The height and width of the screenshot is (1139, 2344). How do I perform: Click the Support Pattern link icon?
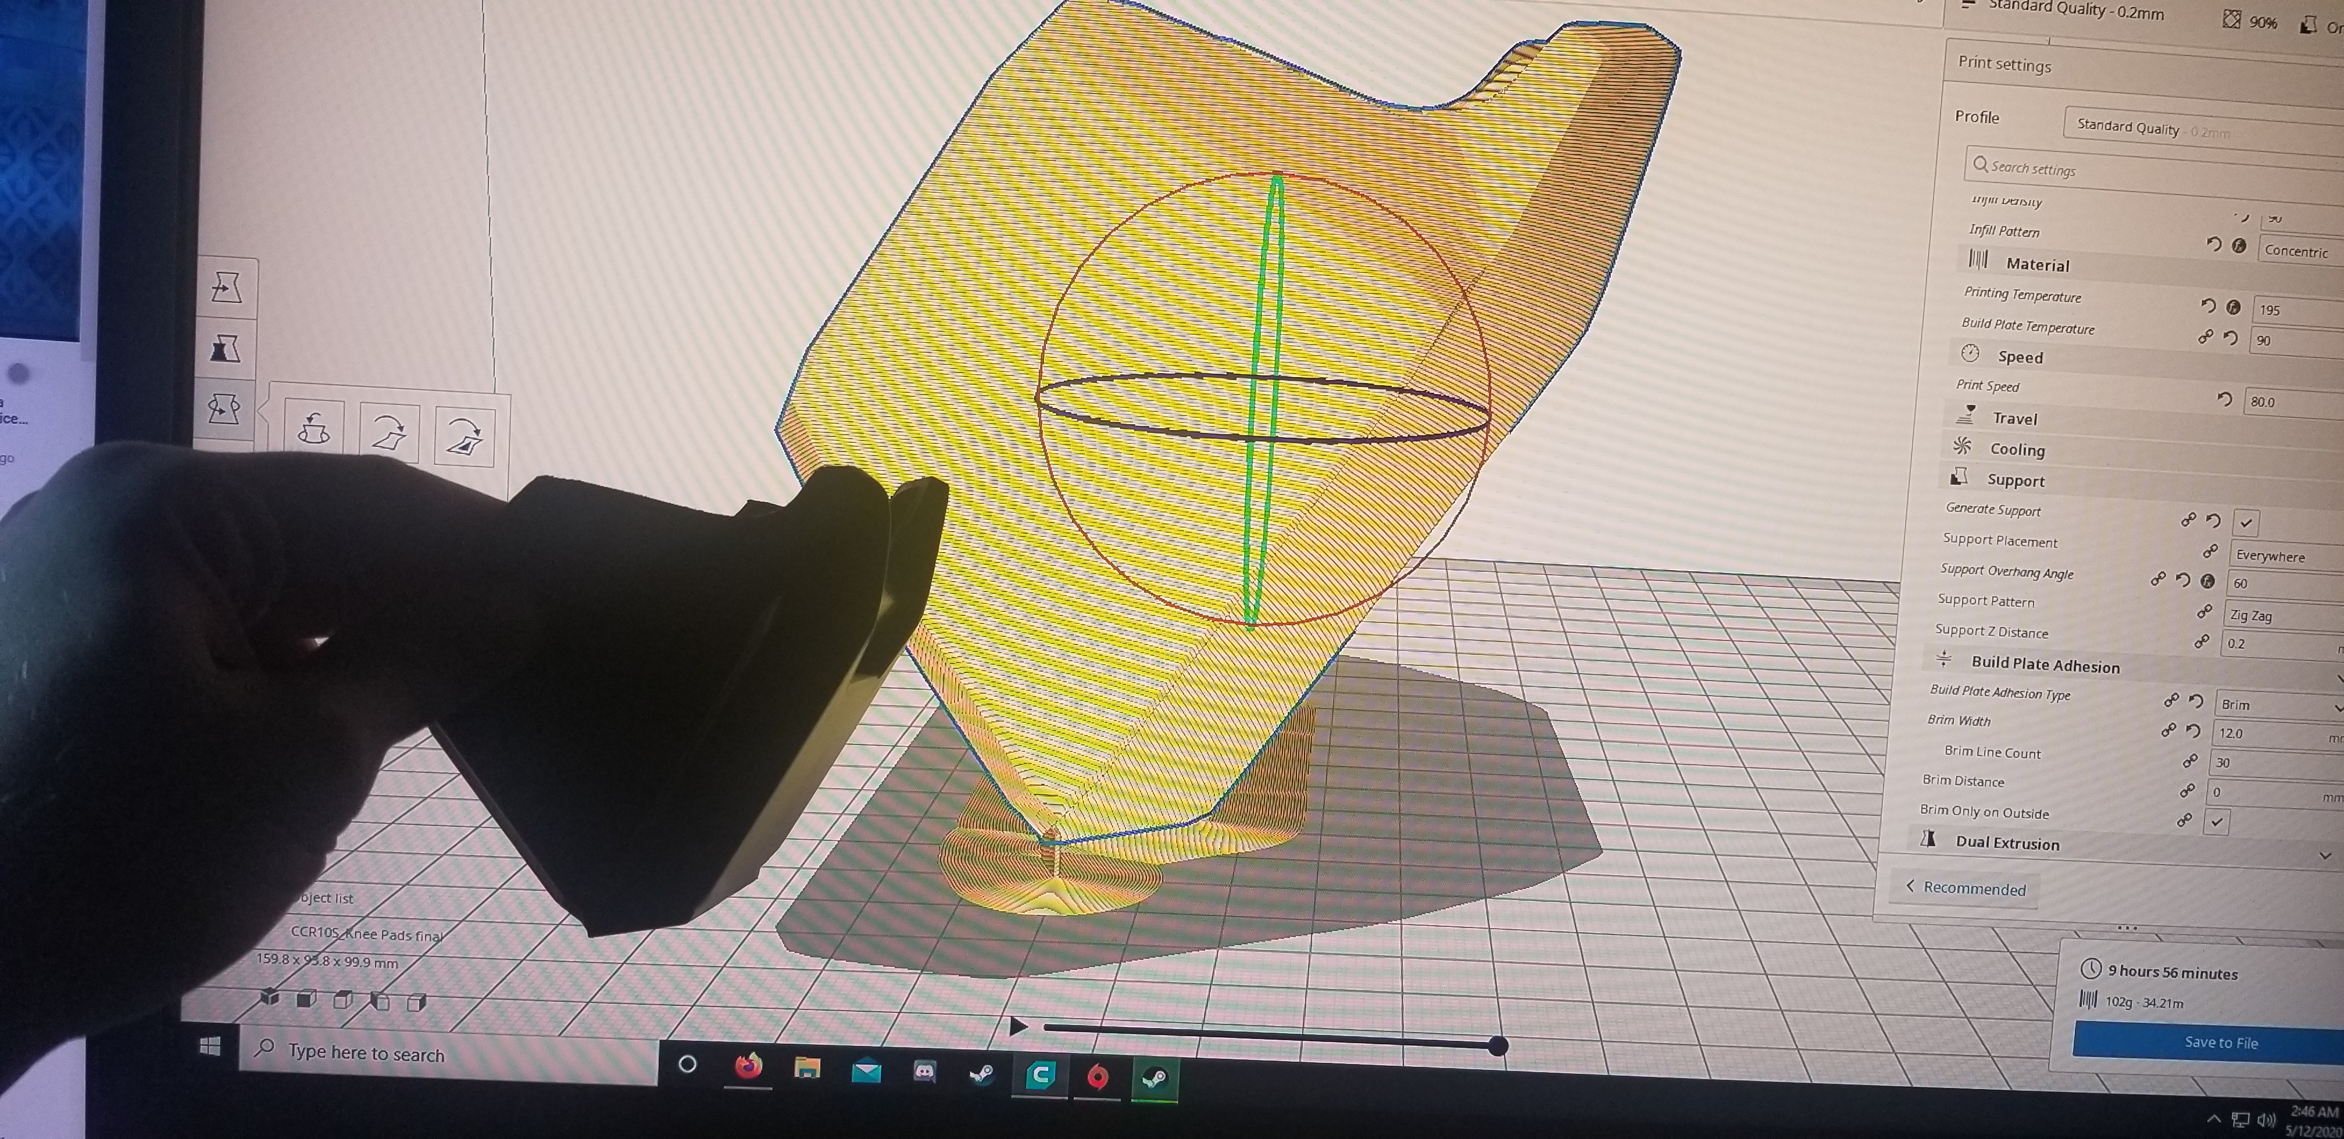tap(2205, 611)
